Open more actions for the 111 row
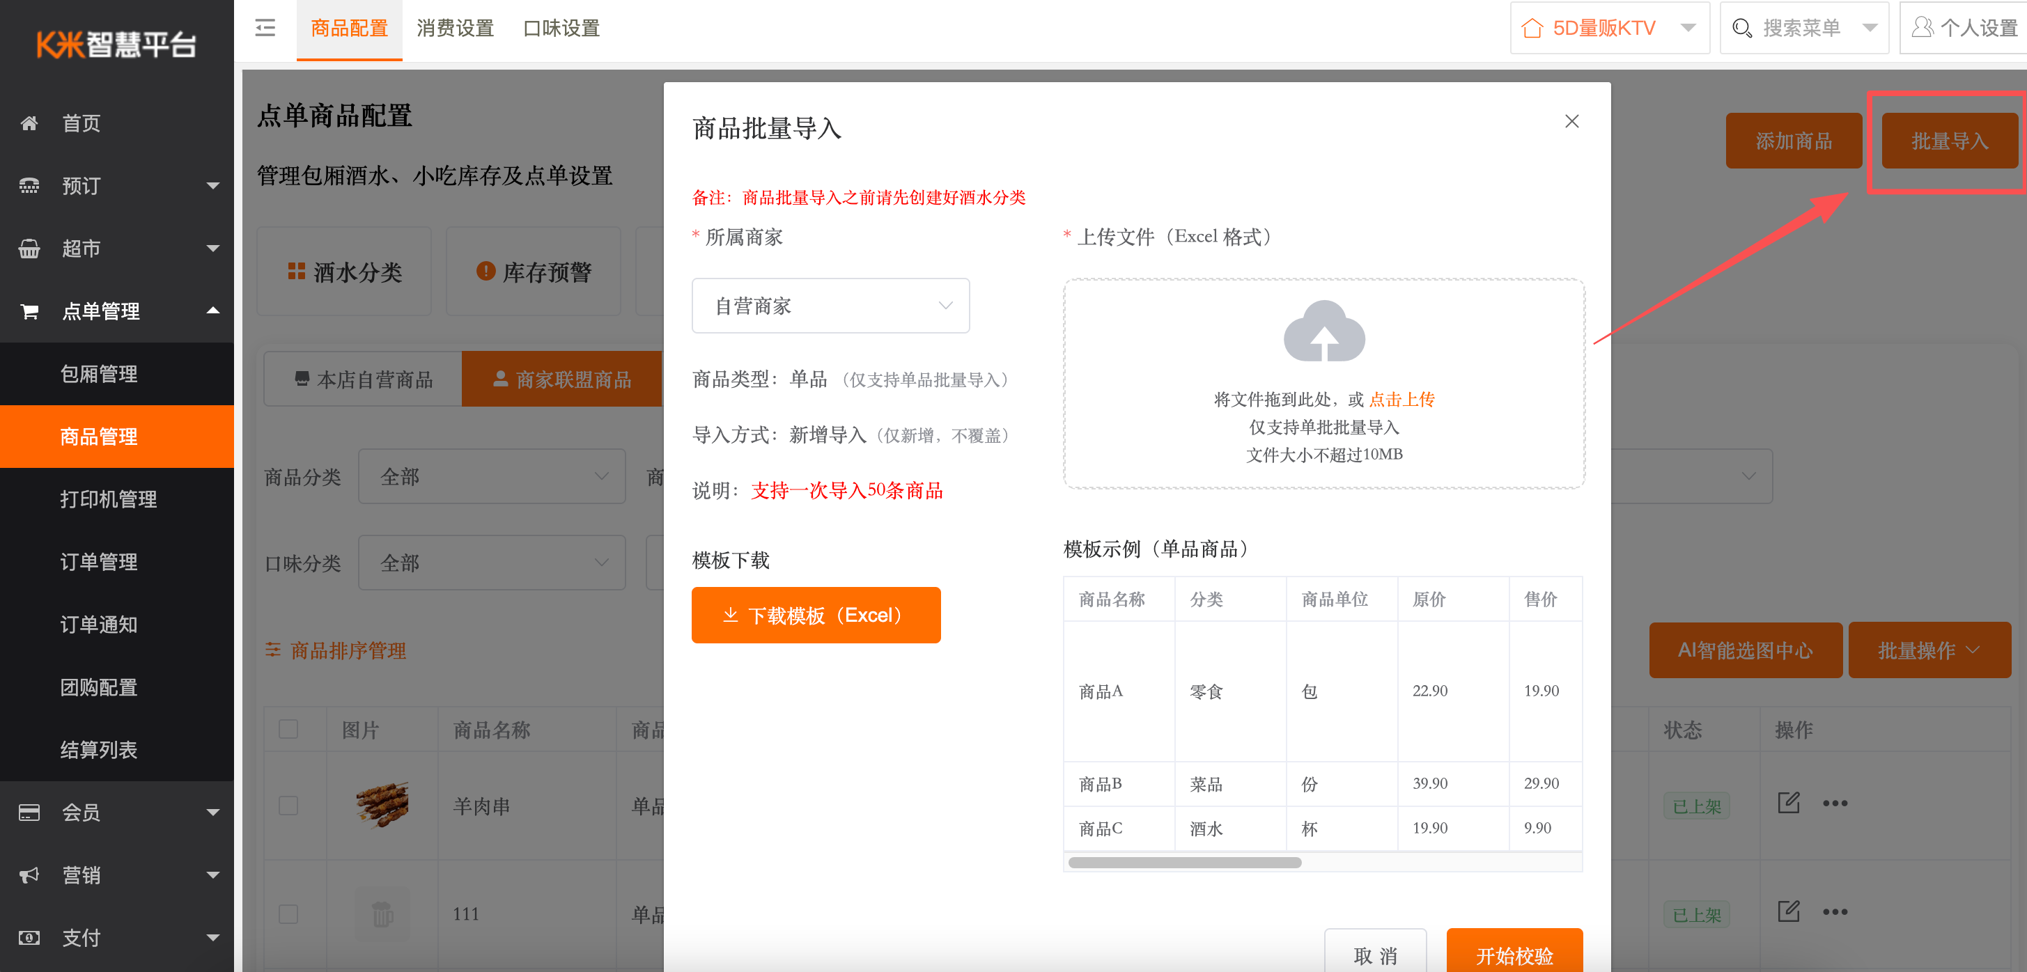Screen dimensions: 2027x972 pos(1834,912)
